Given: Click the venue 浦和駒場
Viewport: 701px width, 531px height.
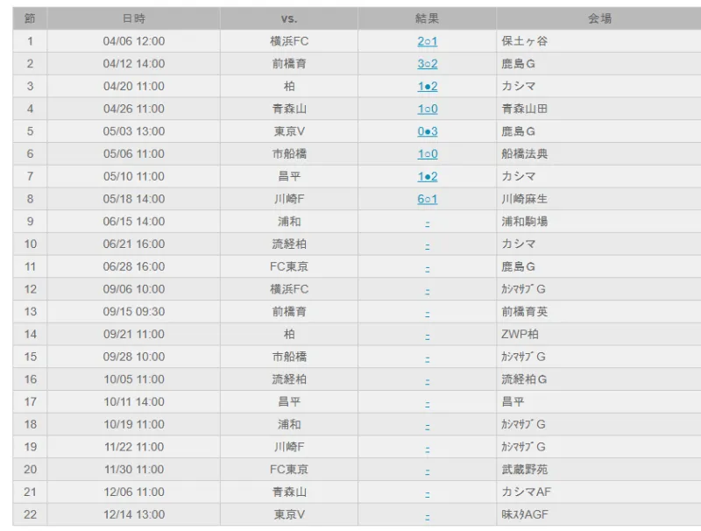Looking at the screenshot, I should [x=524, y=222].
